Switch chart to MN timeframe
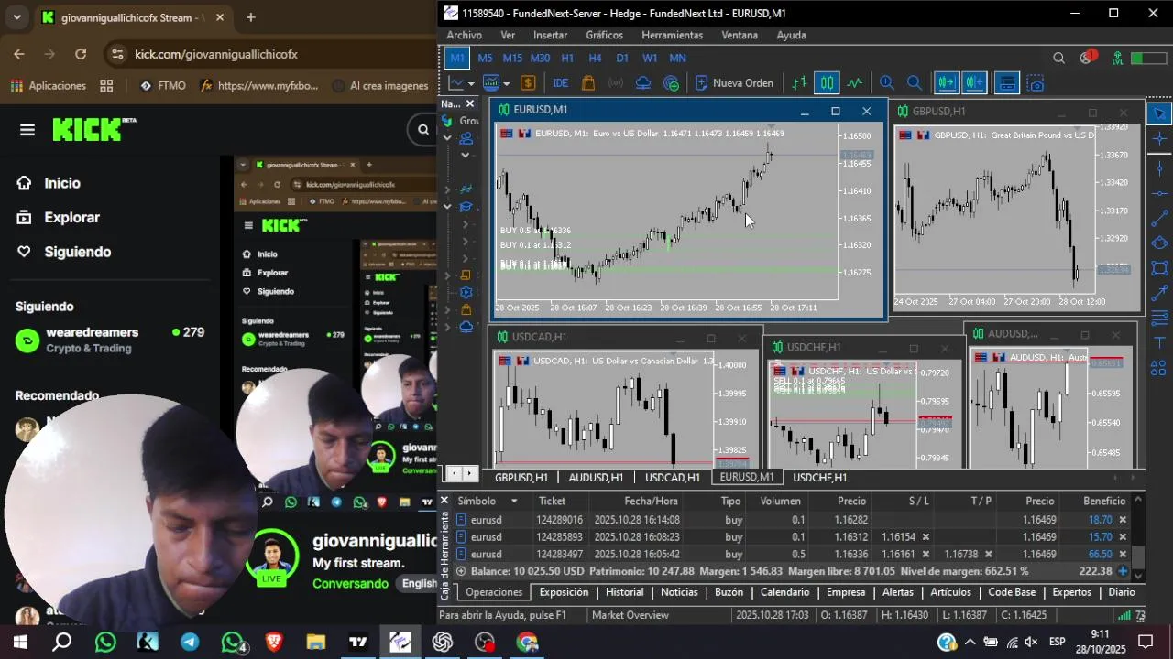This screenshot has height=659, width=1173. pos(677,58)
